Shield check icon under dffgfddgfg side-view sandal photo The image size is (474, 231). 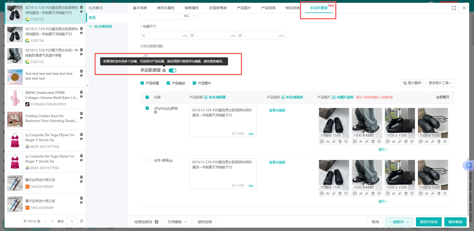tap(412, 141)
